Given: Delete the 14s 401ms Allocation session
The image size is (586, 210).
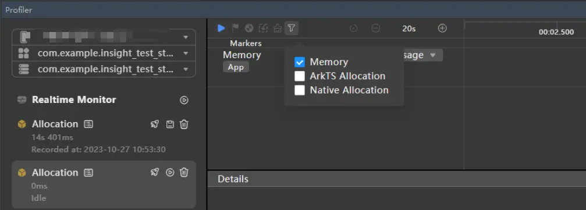Looking at the screenshot, I should pos(184,124).
